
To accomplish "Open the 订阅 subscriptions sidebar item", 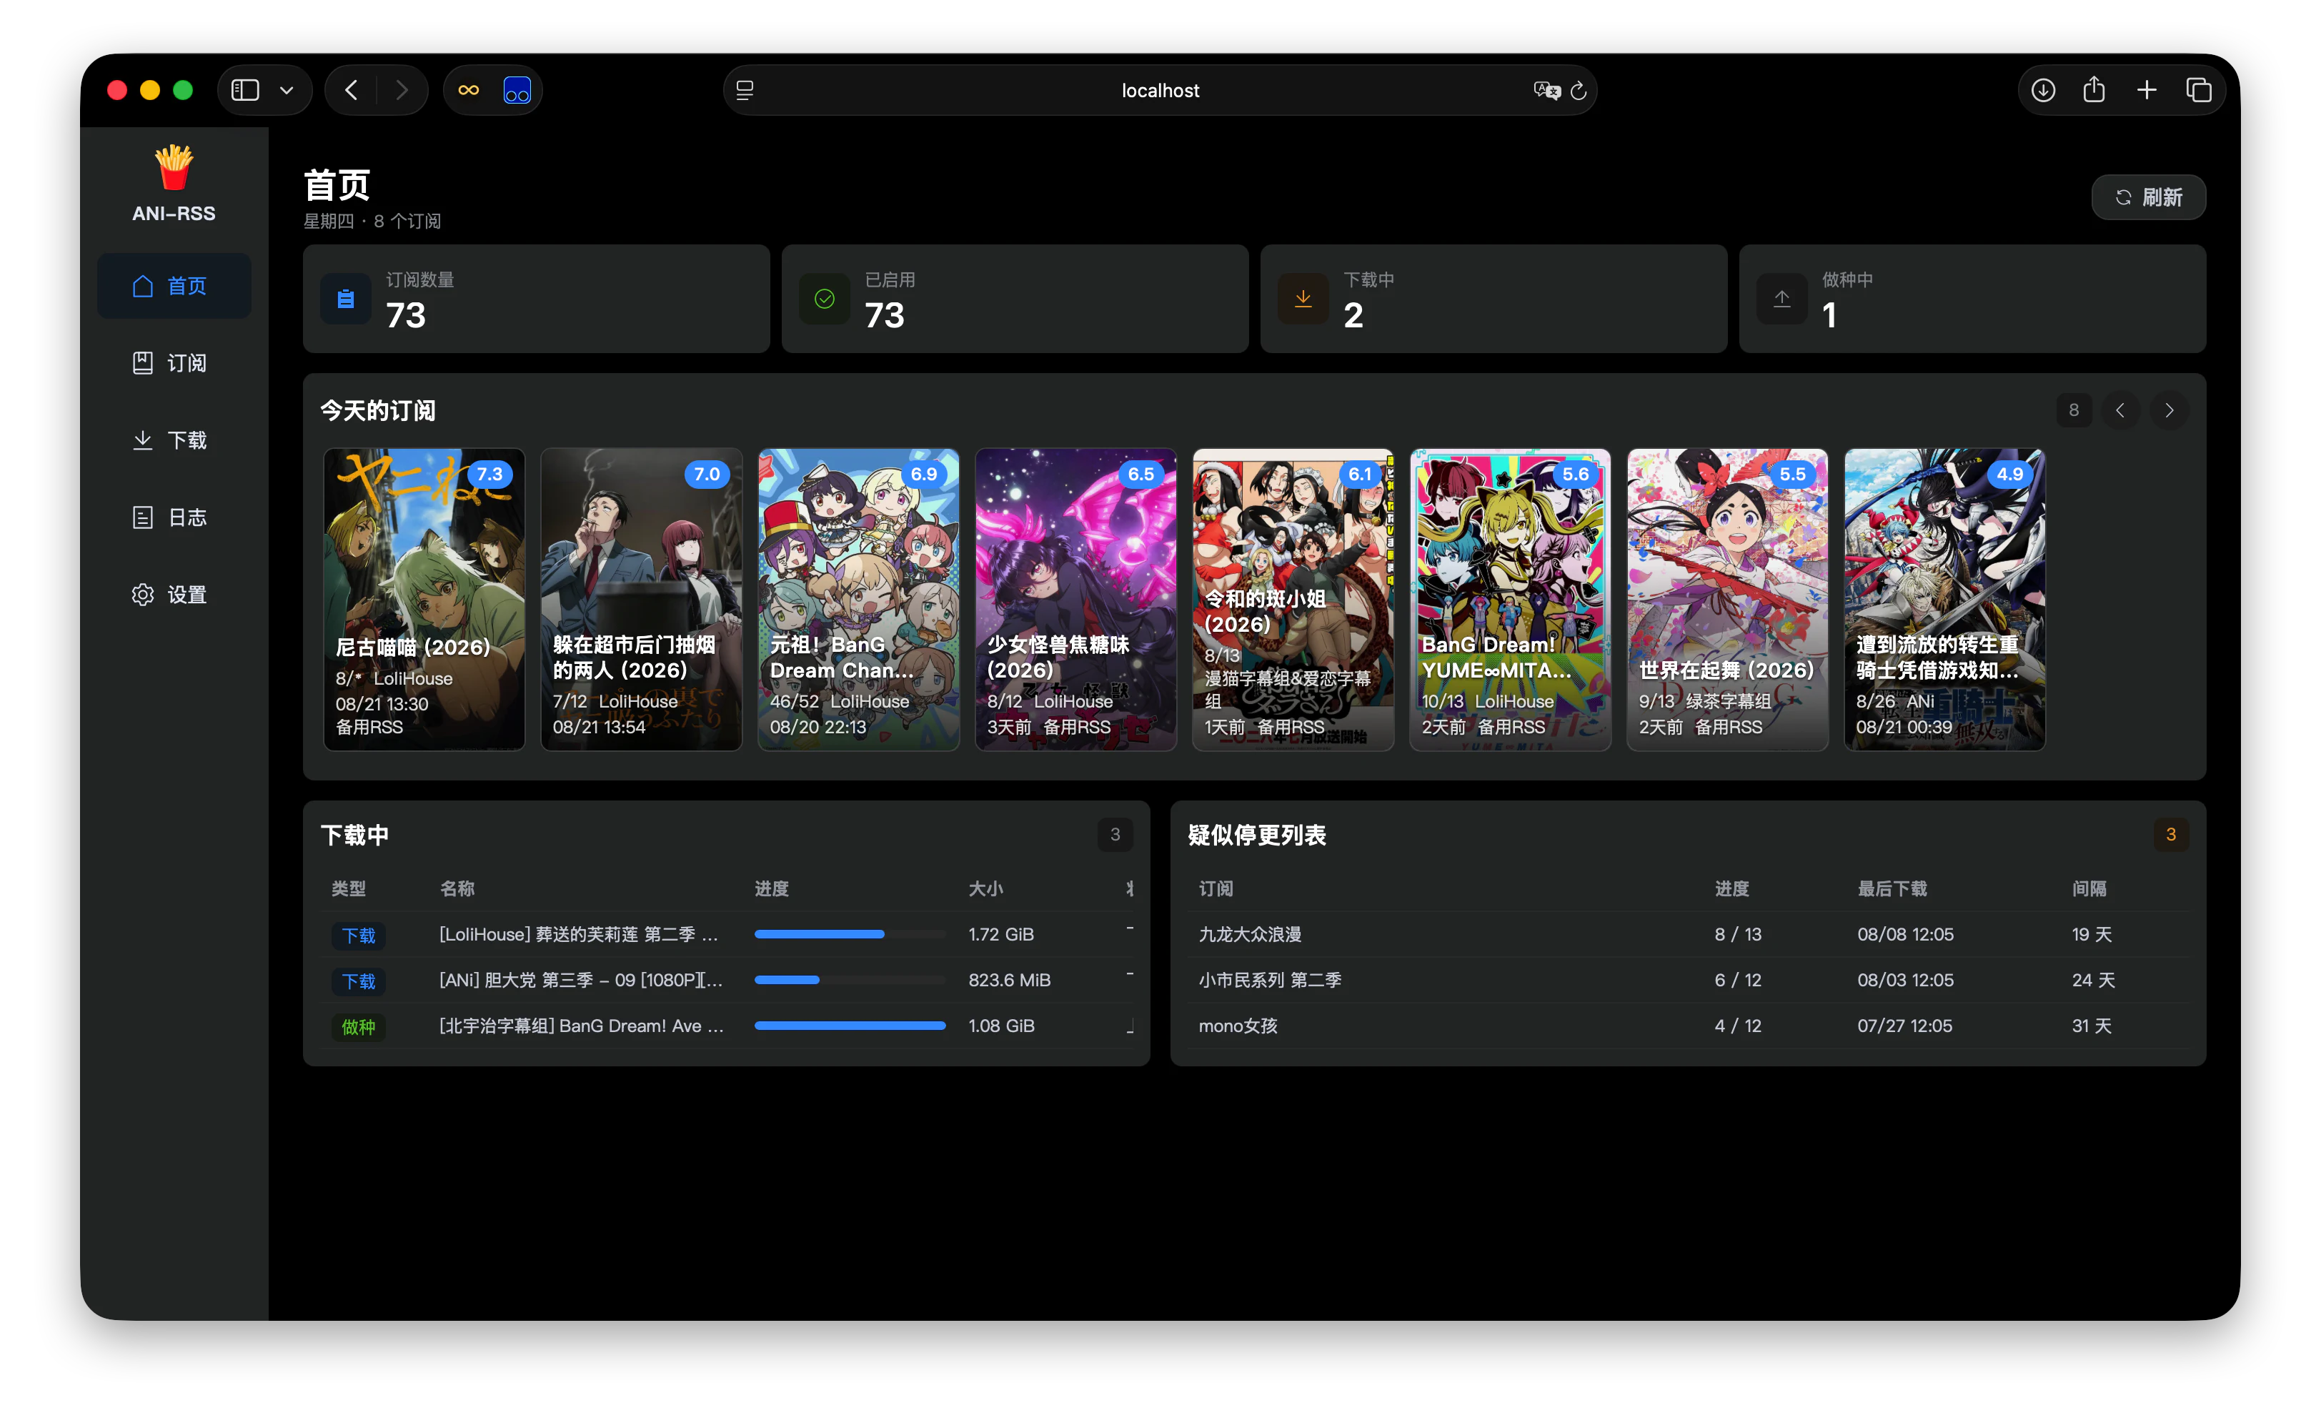I will click(x=174, y=364).
